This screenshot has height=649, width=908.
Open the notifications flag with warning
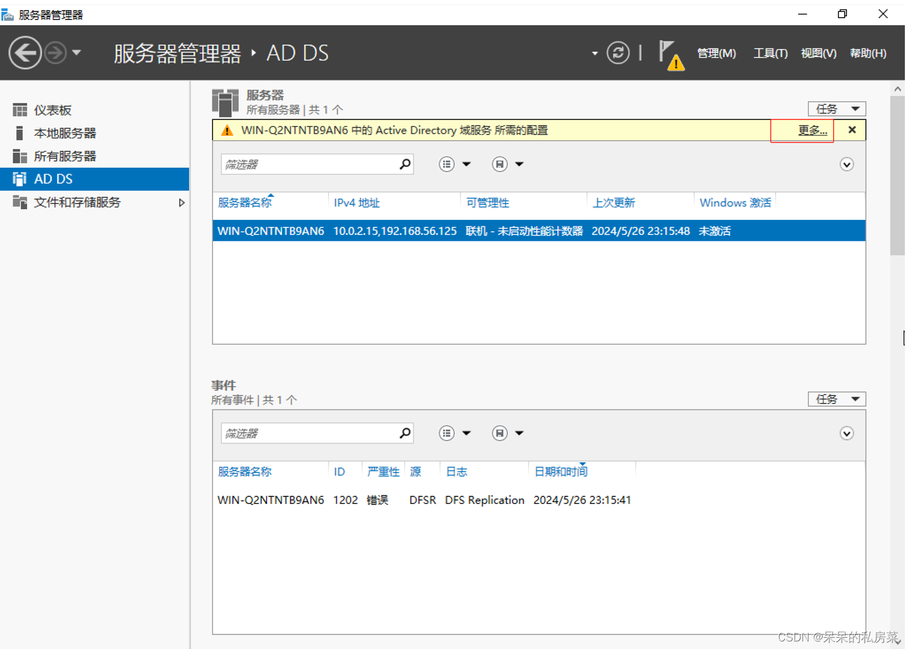coord(670,55)
